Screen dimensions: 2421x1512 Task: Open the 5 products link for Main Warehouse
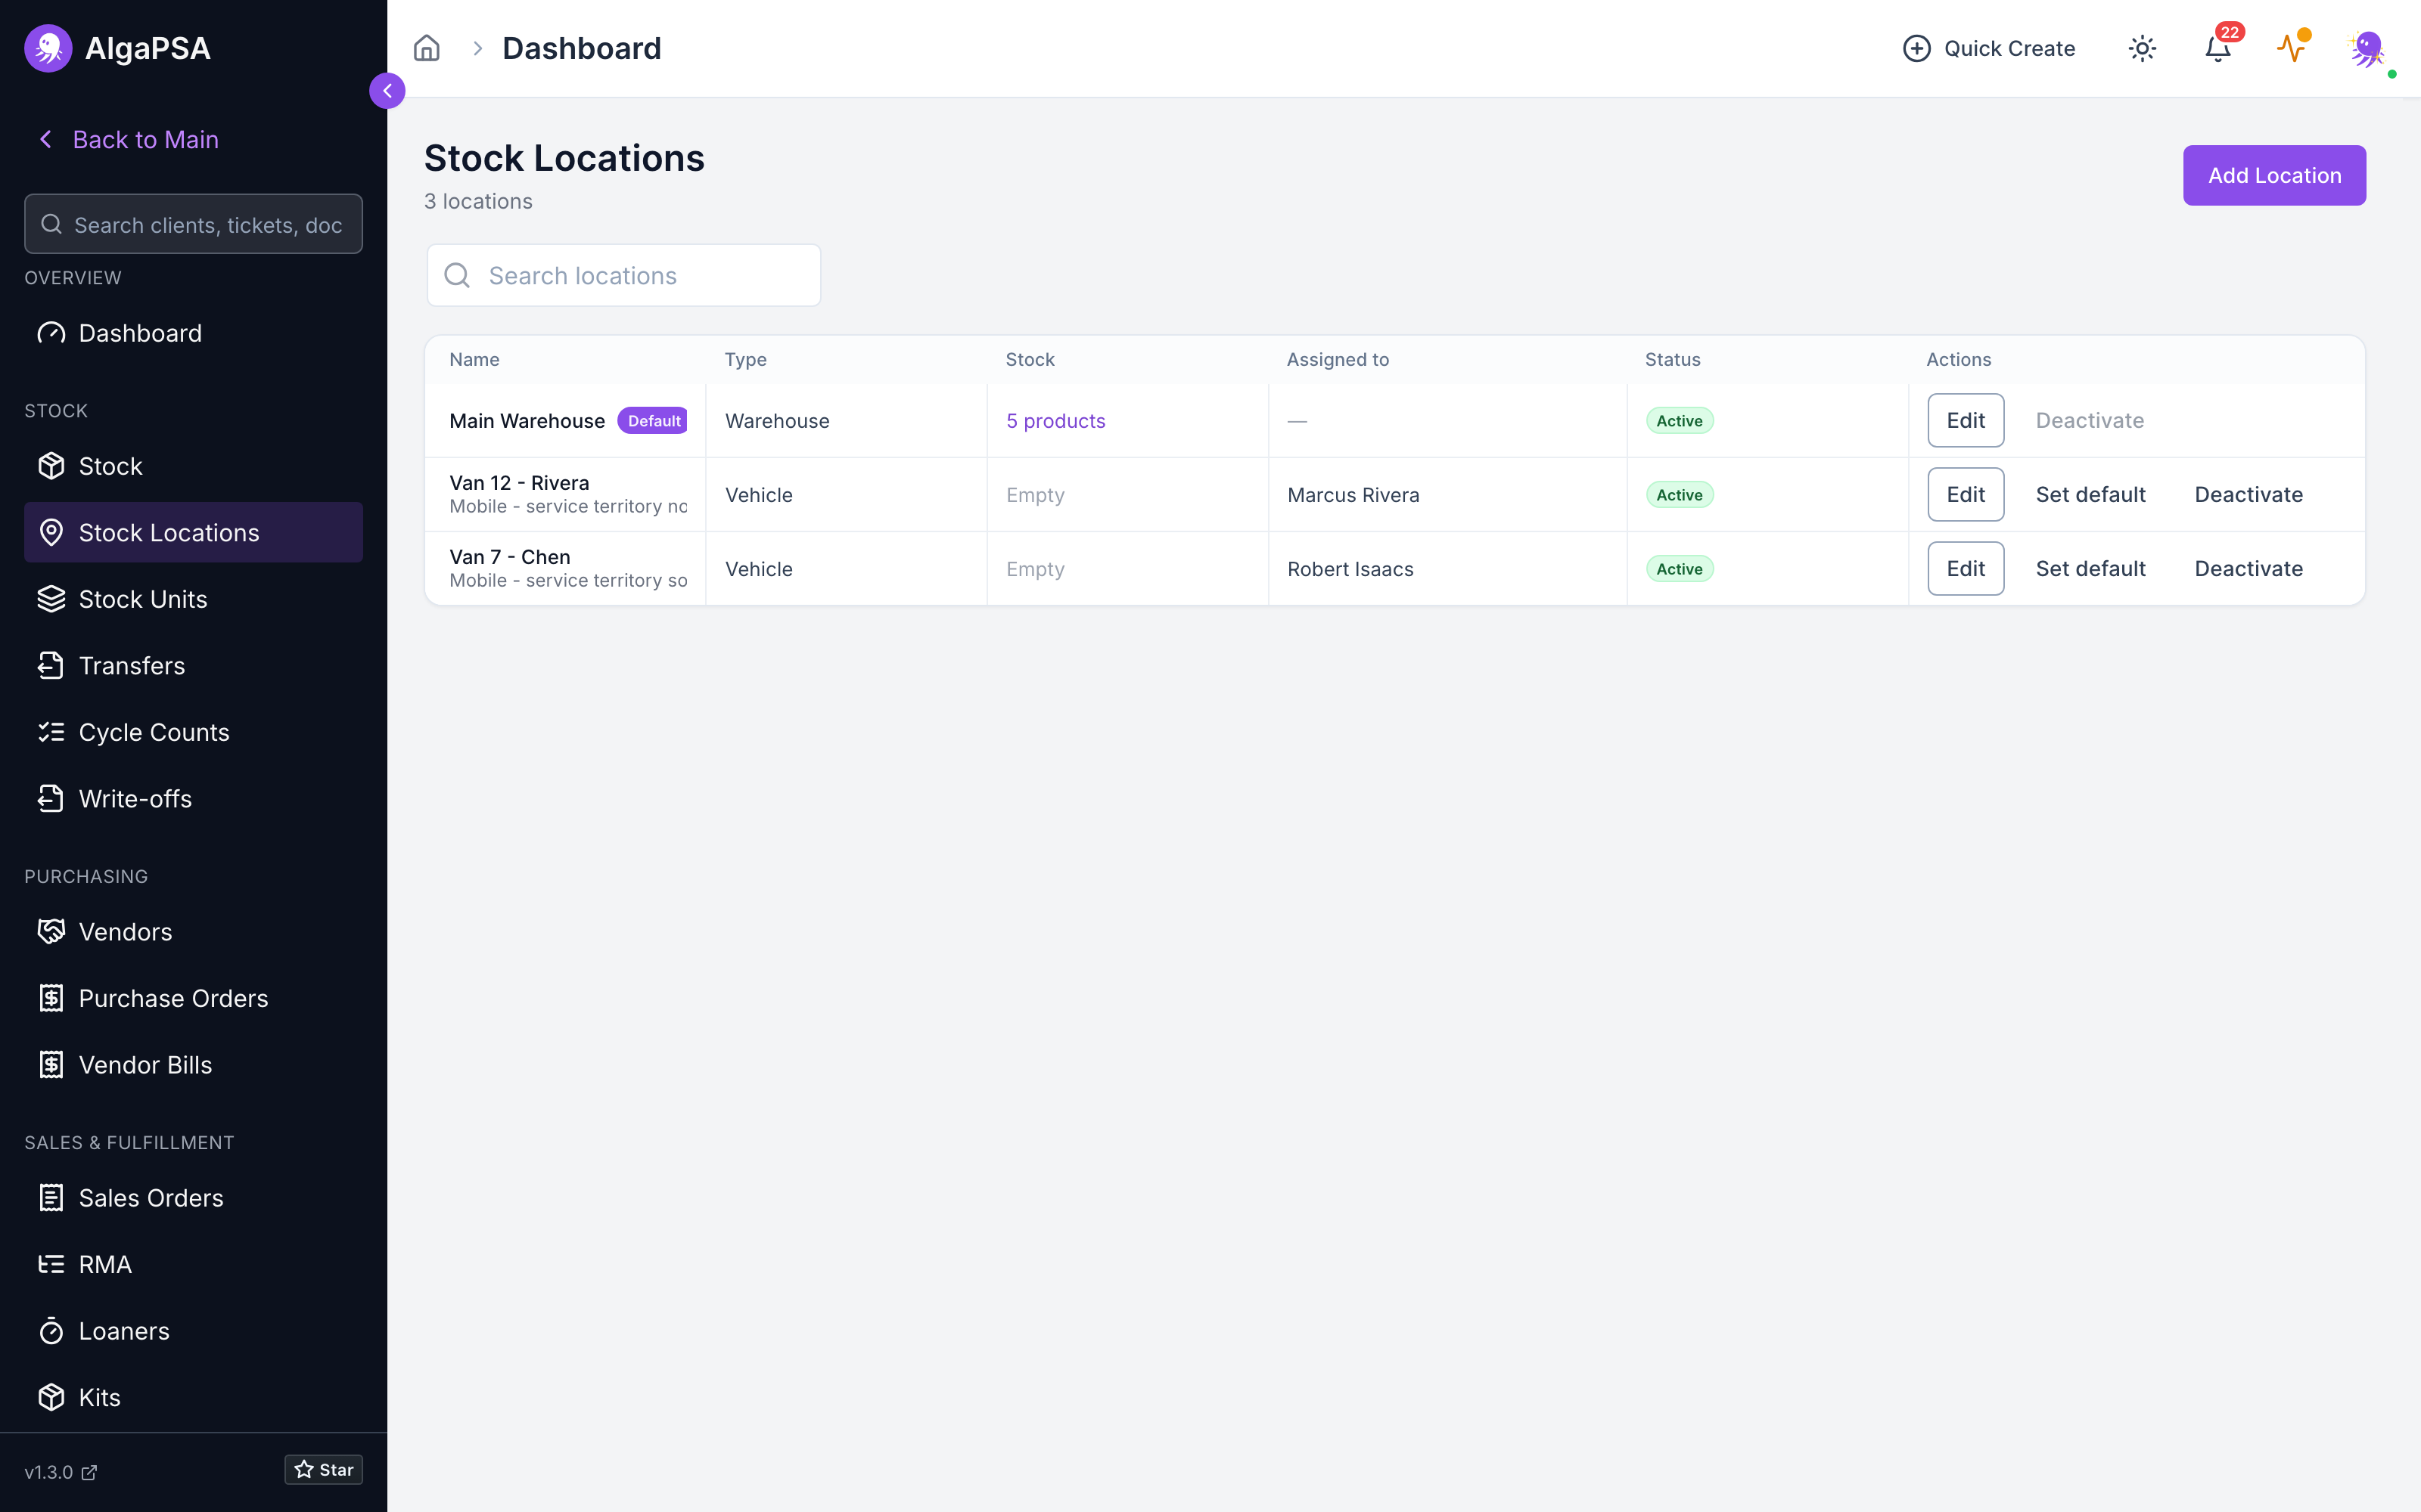click(1055, 421)
